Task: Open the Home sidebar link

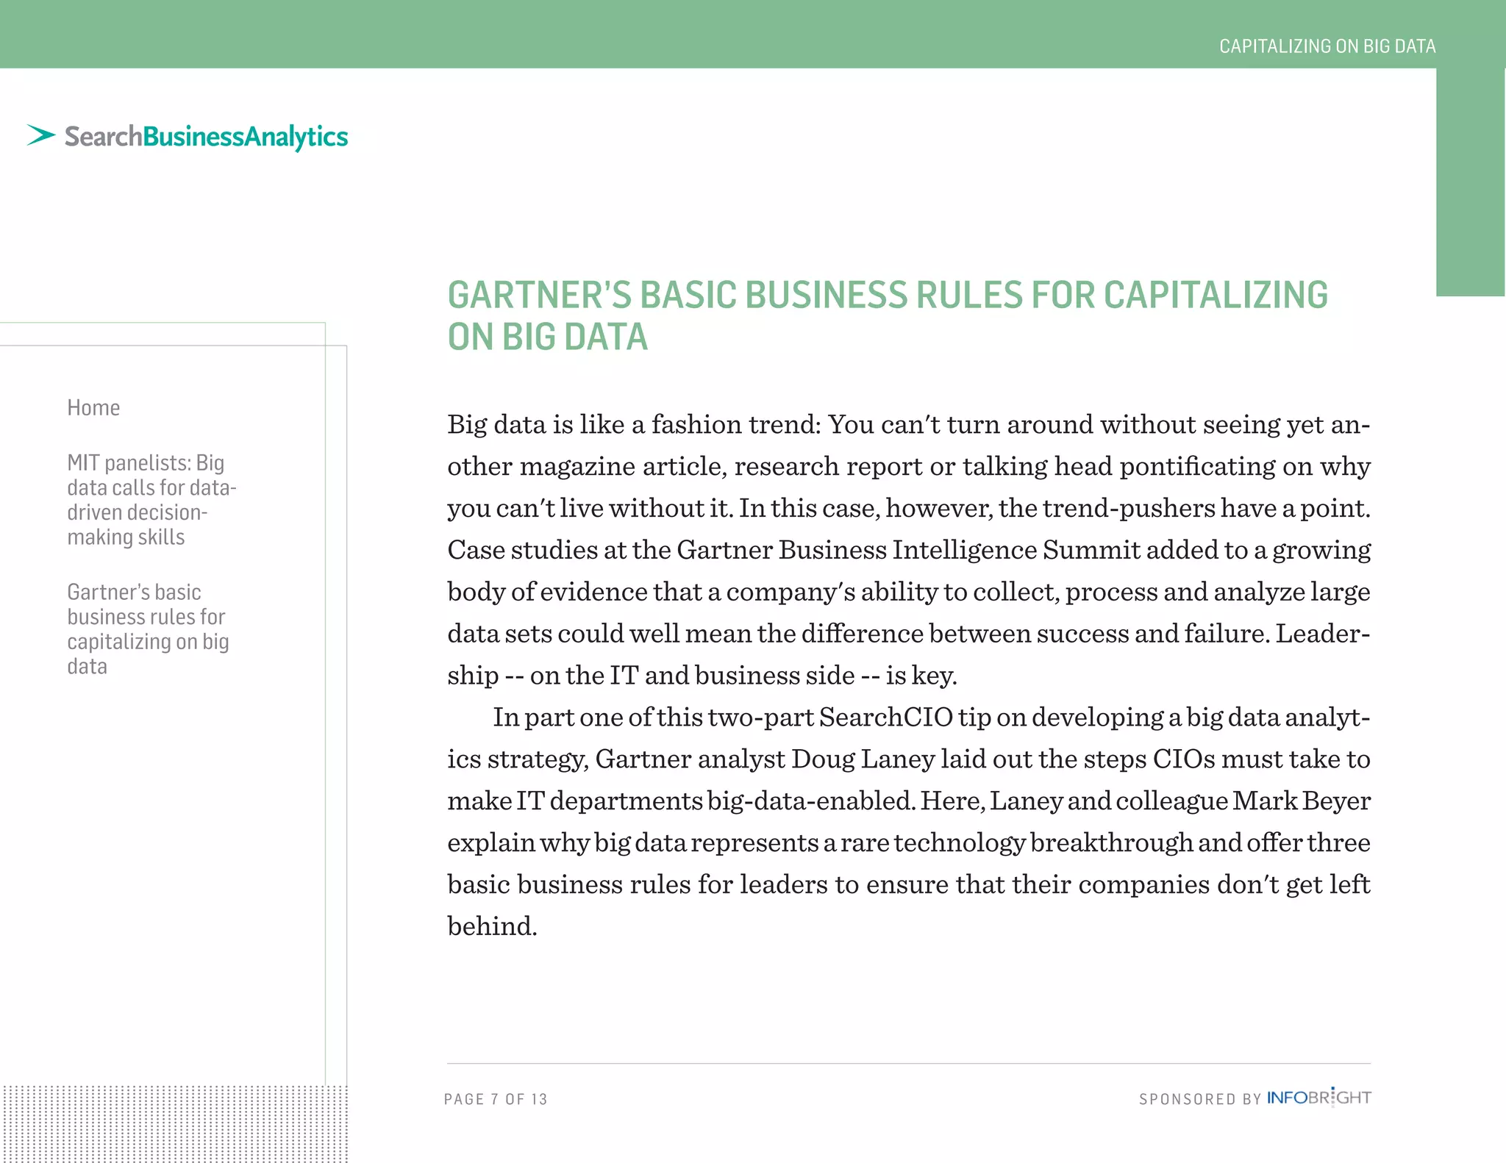Action: pyautogui.click(x=93, y=407)
